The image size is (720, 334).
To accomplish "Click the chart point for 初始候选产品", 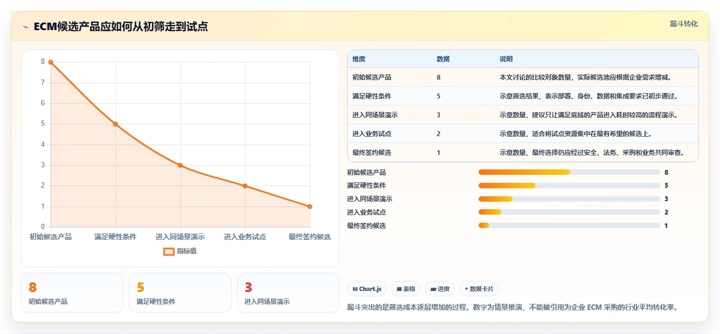I will point(51,62).
